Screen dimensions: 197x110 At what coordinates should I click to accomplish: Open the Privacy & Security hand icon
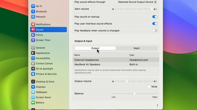(x=33, y=74)
